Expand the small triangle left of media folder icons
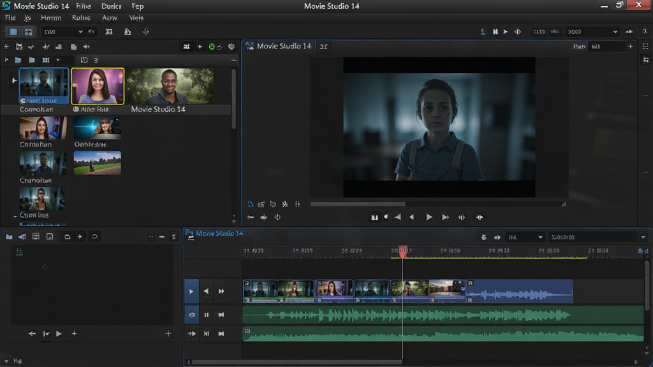Image resolution: width=653 pixels, height=367 pixels. click(6, 60)
